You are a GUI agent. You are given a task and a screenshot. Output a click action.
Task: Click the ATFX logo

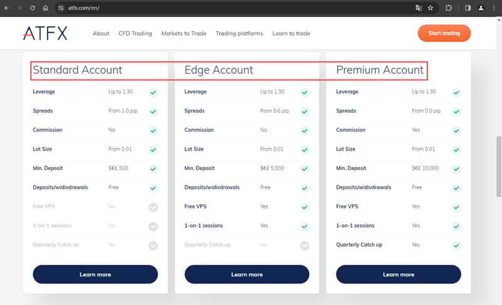[x=45, y=33]
